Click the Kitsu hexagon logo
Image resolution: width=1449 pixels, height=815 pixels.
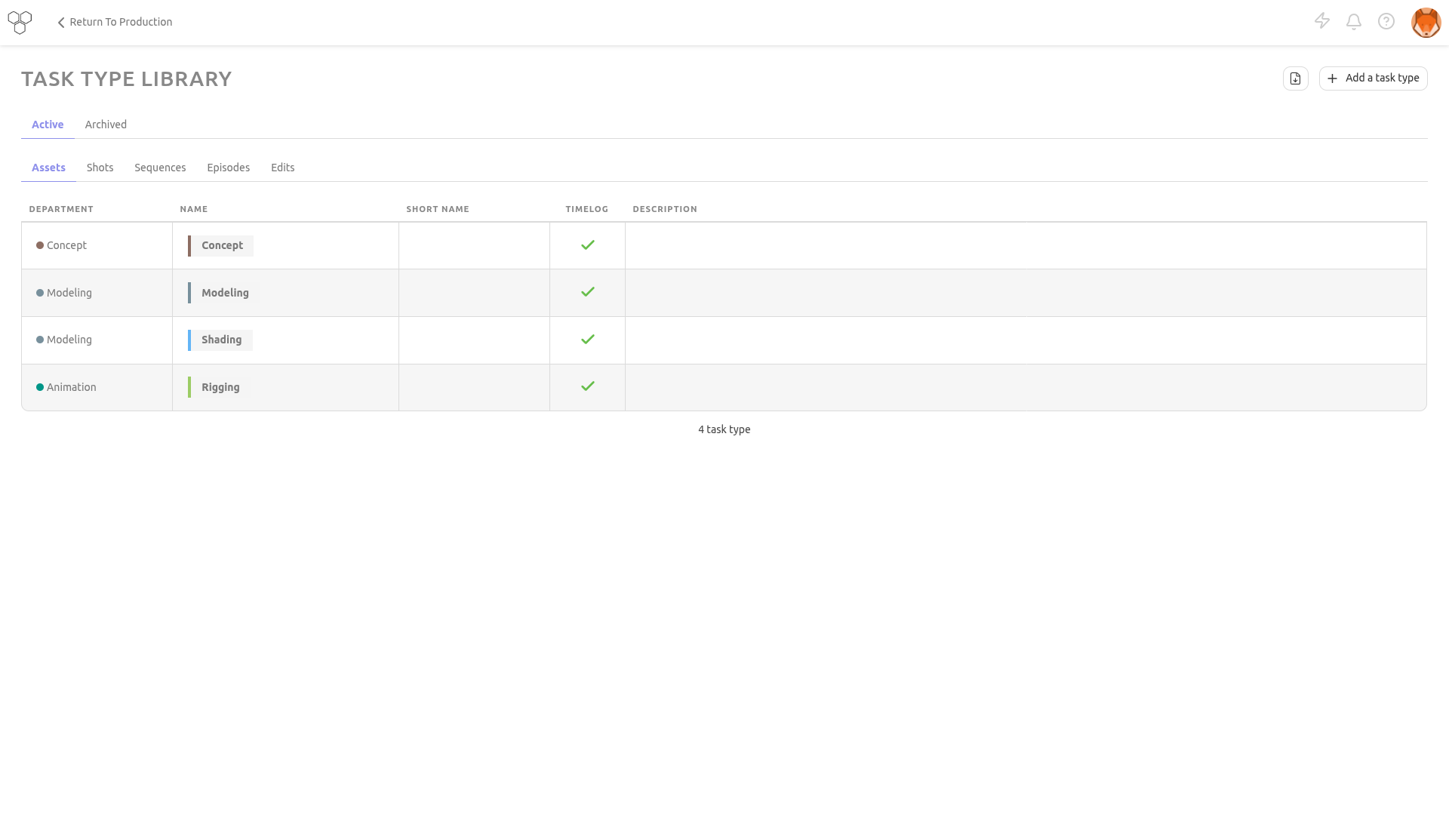[x=20, y=22]
